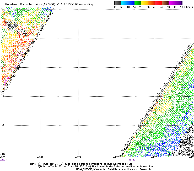The image size is (194, 171).
Task: Click the legend label '35'
Action: (161, 7)
